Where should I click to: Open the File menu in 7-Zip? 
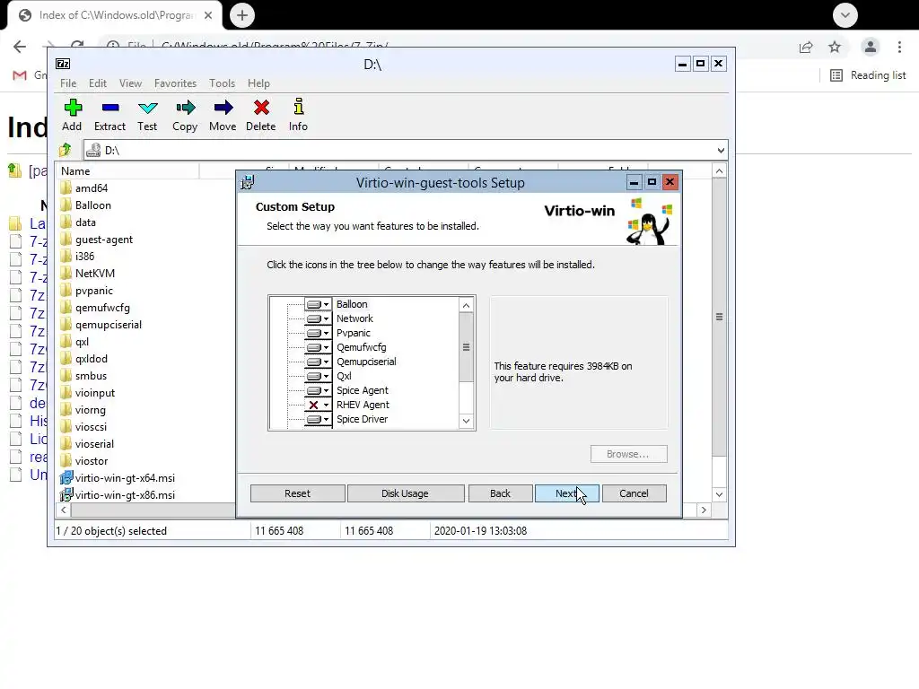tap(68, 83)
